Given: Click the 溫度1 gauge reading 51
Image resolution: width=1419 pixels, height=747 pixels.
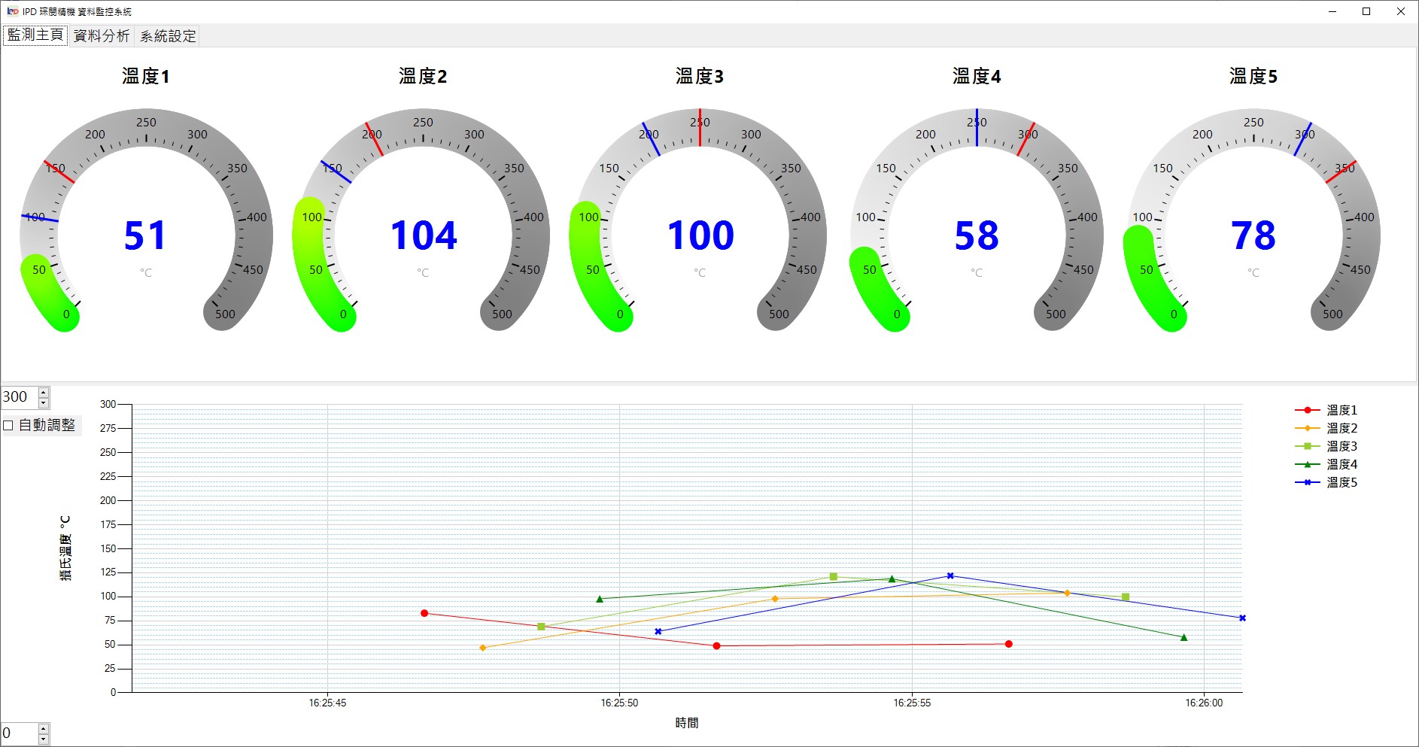Looking at the screenshot, I should tap(144, 235).
